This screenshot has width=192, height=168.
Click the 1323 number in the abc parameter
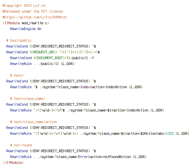coord(170,134)
